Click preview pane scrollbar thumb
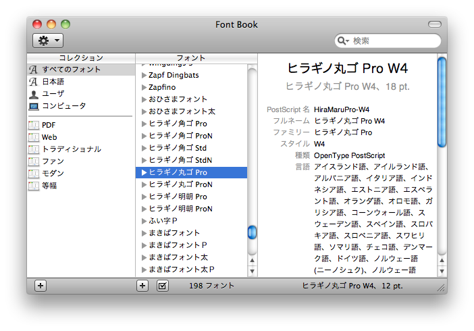Image resolution: width=474 pixels, height=331 pixels. point(442,102)
